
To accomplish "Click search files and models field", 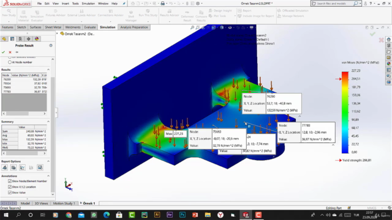I will click(332, 4).
